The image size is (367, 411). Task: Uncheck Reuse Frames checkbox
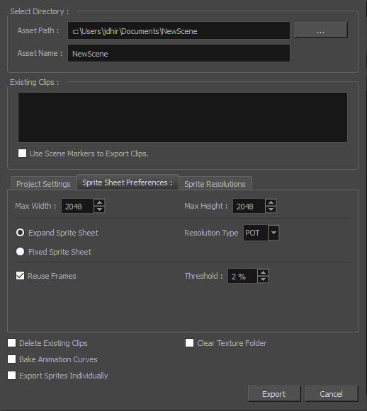point(21,276)
